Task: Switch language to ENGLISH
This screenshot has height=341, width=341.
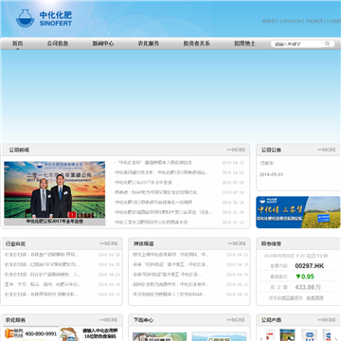Action: pos(292,21)
